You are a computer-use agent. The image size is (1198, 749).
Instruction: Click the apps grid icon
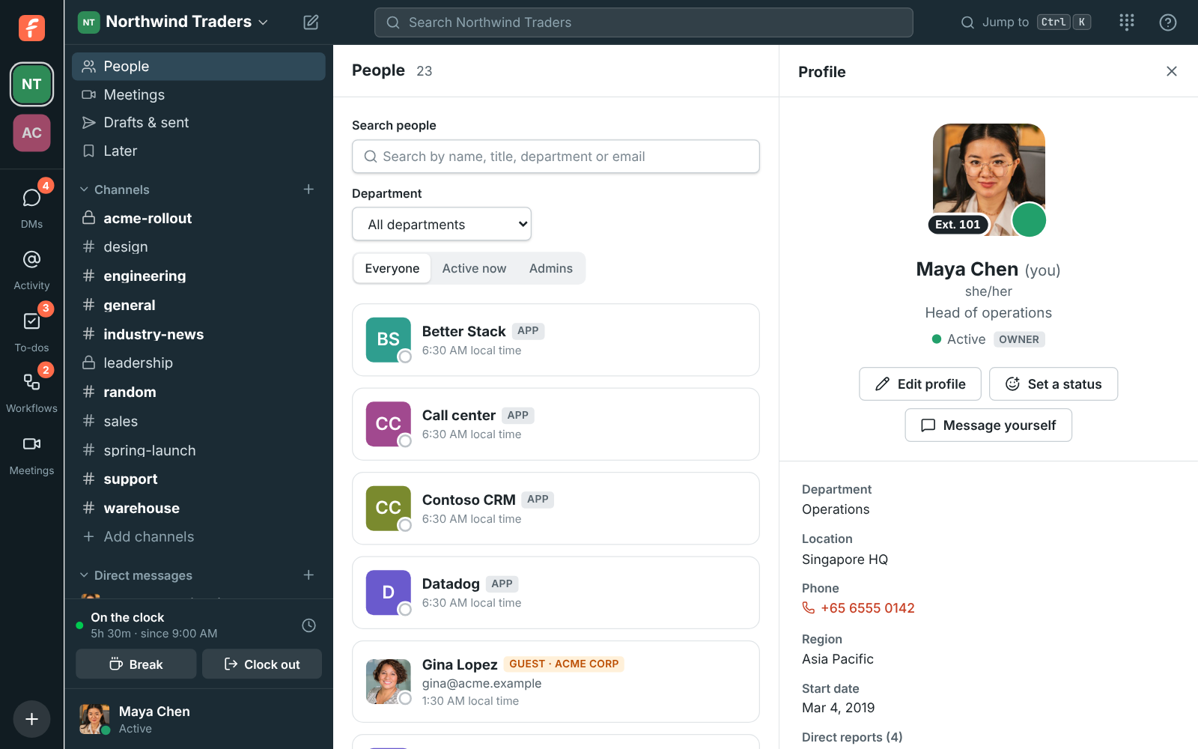[x=1127, y=22]
